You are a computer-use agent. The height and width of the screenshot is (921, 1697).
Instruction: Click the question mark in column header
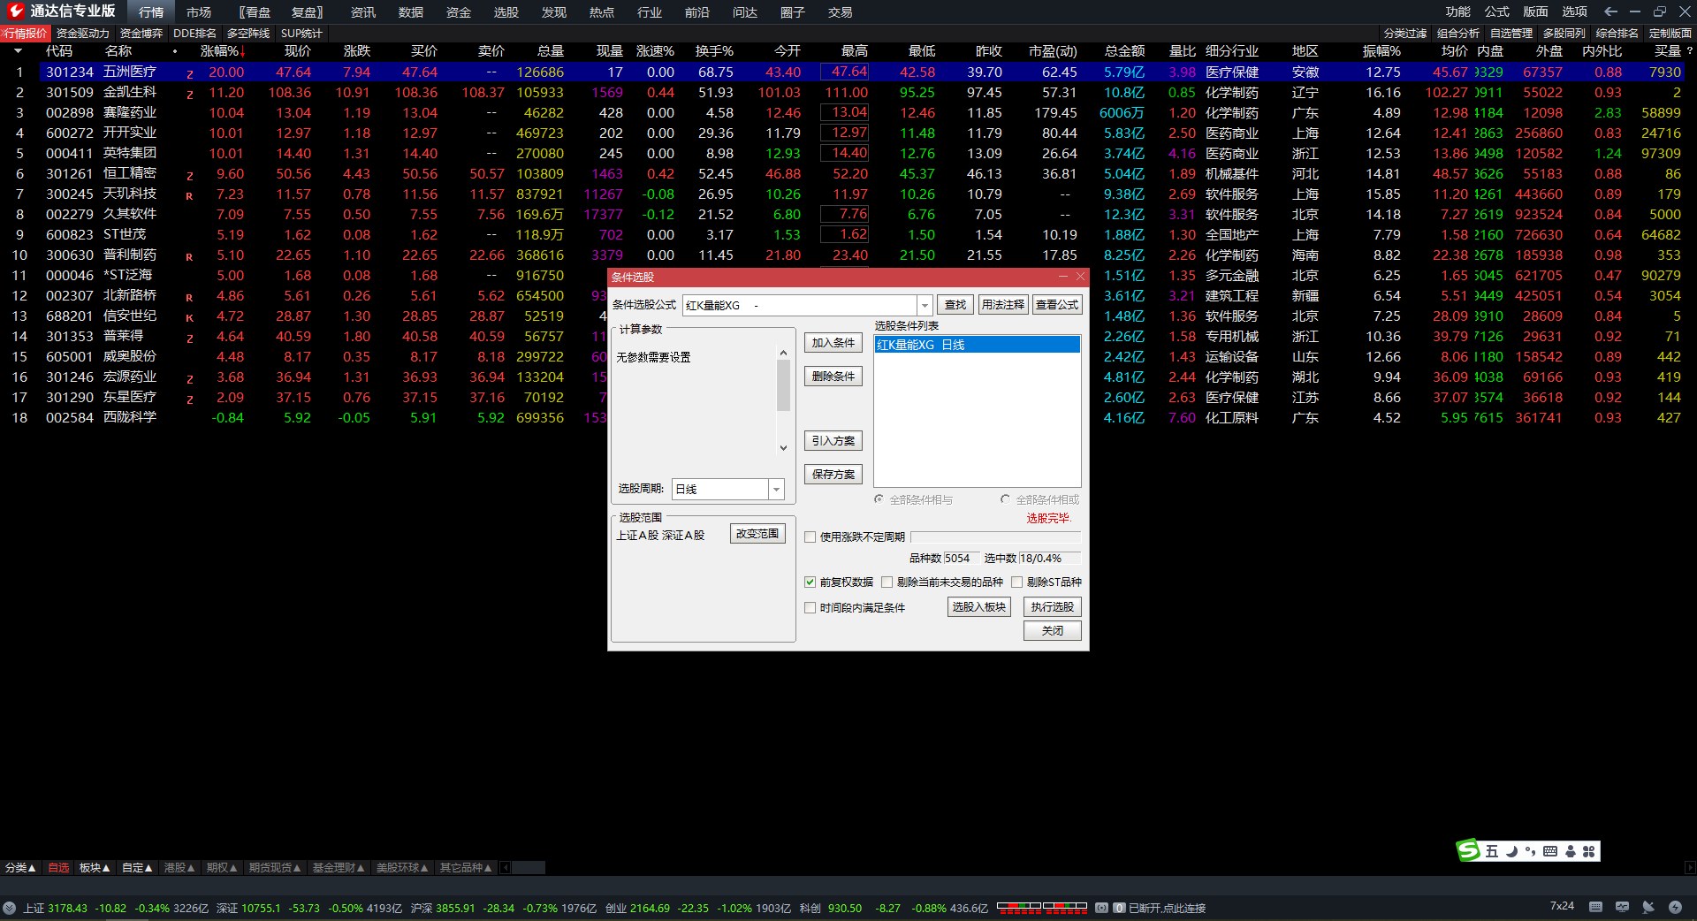(1690, 51)
